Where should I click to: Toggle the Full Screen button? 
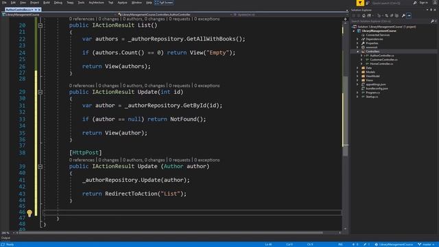point(164,3)
